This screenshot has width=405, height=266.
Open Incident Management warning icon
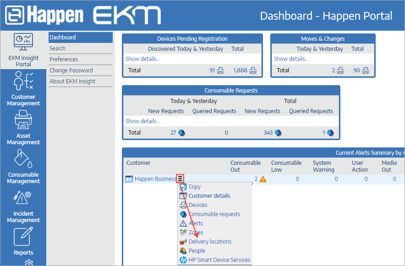(22, 198)
